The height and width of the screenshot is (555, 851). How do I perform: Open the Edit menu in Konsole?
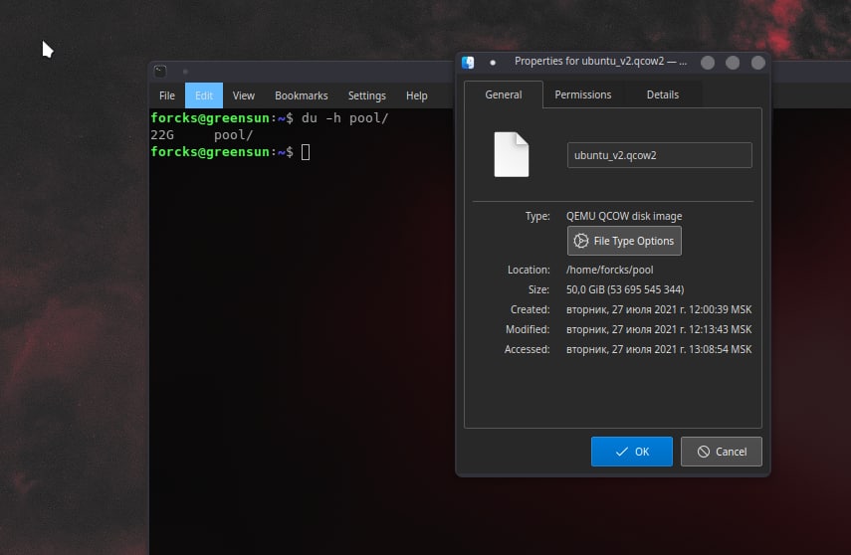pyautogui.click(x=203, y=95)
